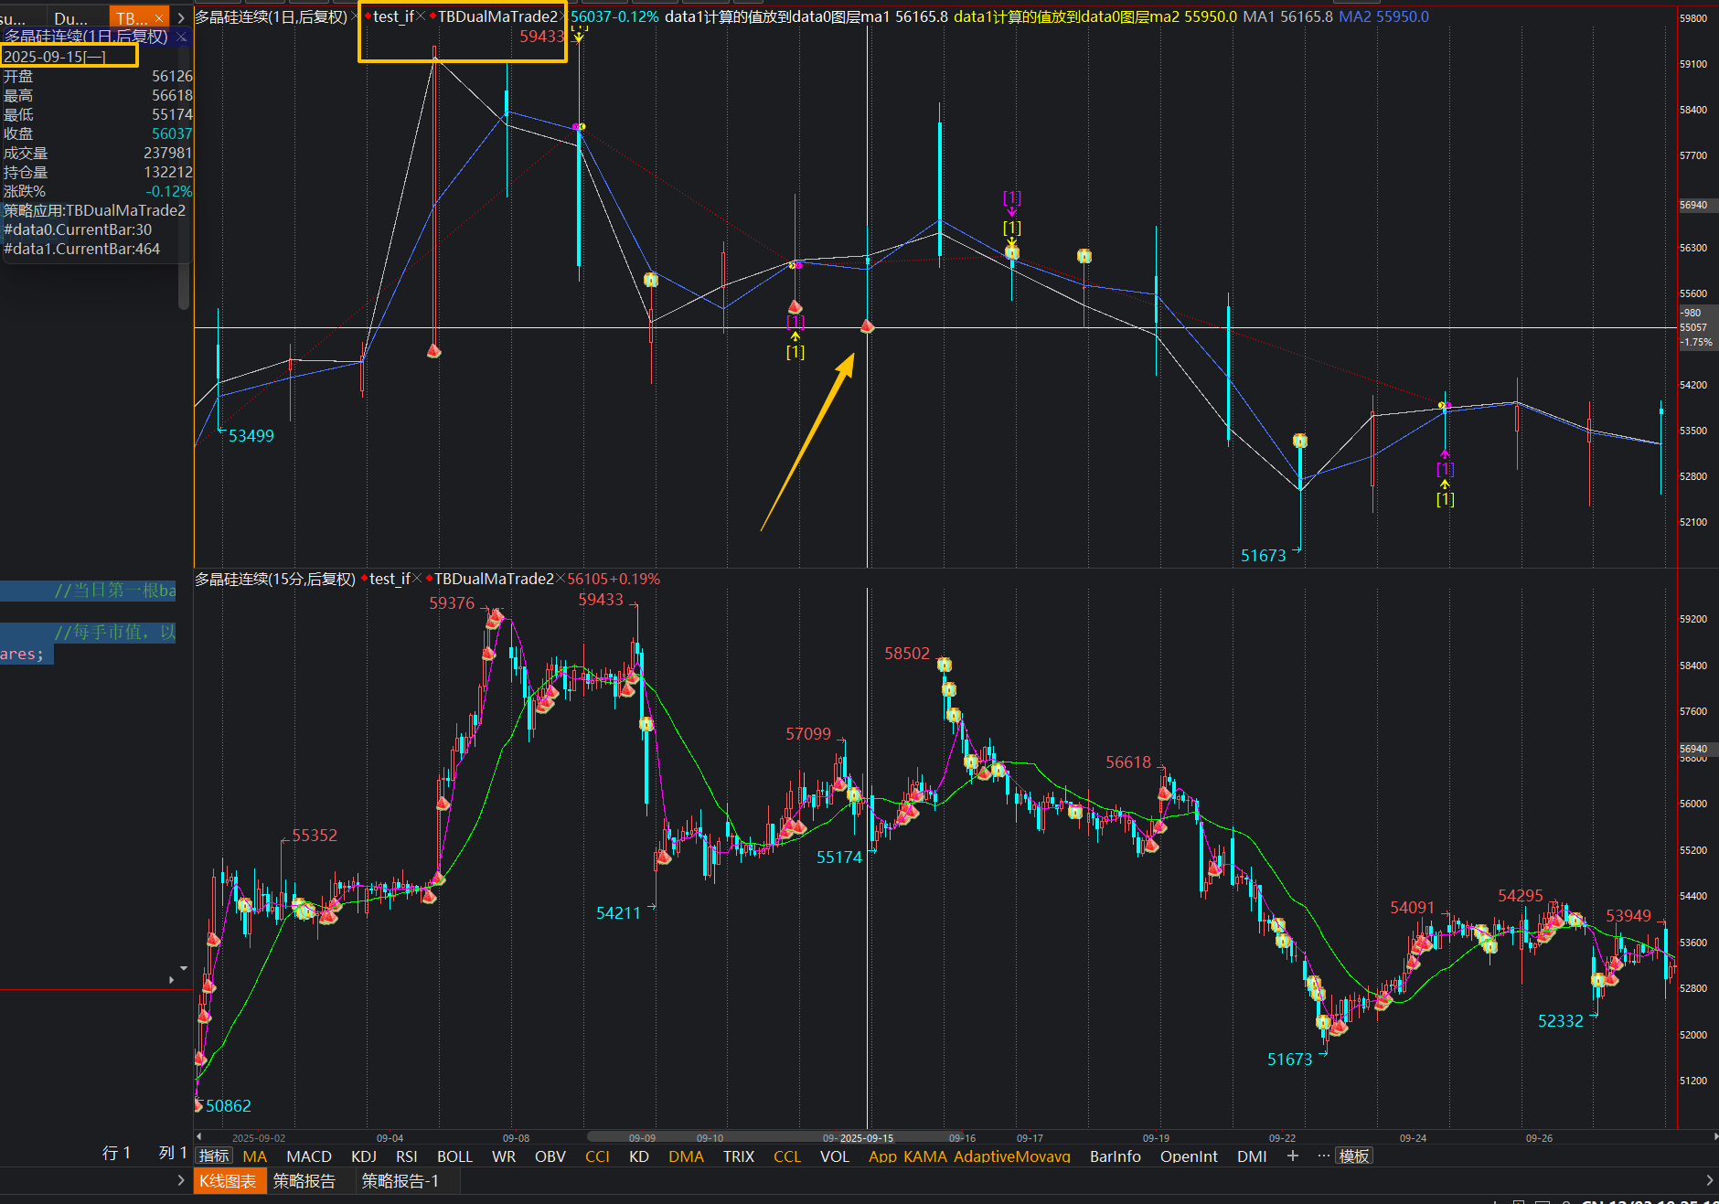Open the 策略报告-1 tab
Viewport: 1719px width, 1204px height.
click(x=400, y=1181)
